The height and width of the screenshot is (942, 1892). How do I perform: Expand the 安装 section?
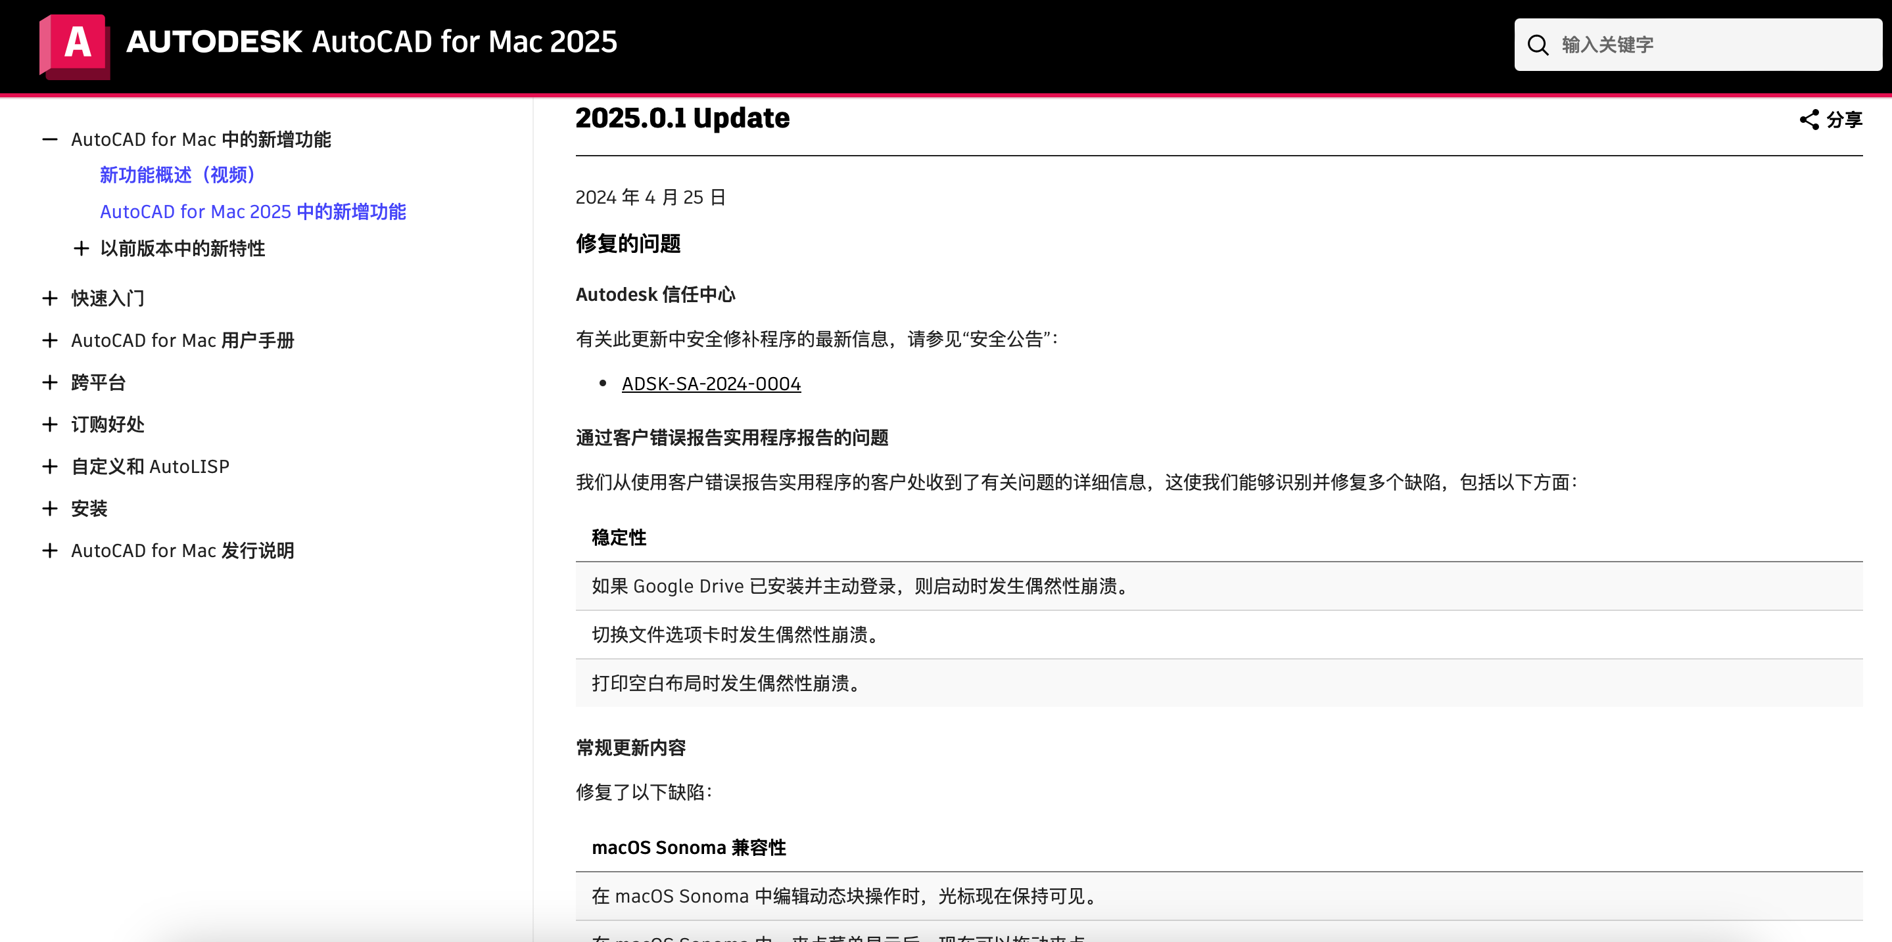50,508
